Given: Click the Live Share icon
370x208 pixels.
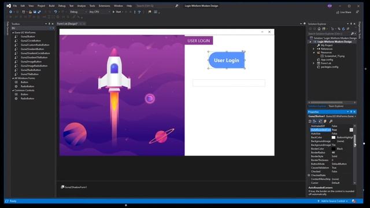Looking at the screenshot, I should tap(338, 12).
